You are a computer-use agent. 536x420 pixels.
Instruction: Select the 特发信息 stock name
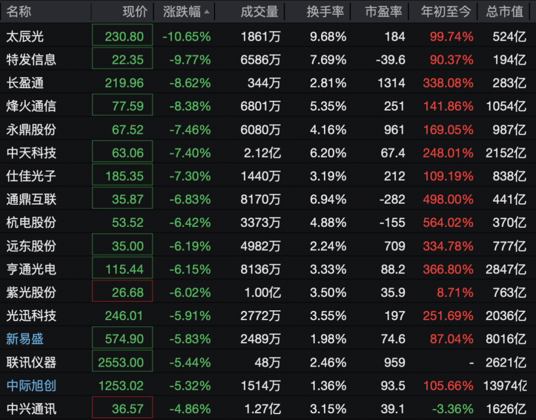coord(31,60)
